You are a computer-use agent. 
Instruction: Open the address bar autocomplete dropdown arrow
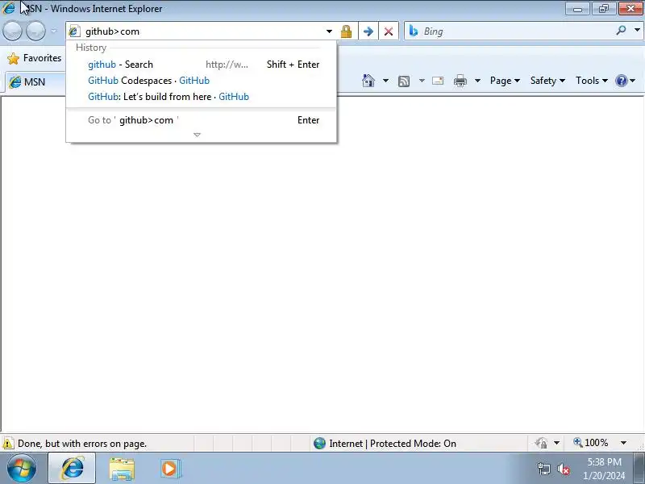(329, 31)
